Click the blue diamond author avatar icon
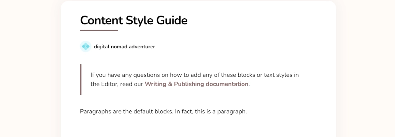395x137 pixels. pos(86,46)
